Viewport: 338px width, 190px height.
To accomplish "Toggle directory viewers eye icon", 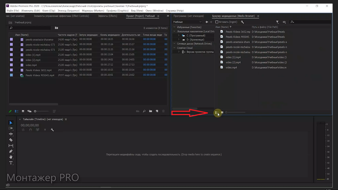I will point(284,22).
